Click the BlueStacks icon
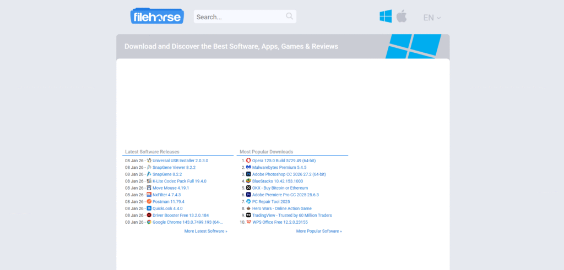This screenshot has height=270, width=564. click(248, 181)
